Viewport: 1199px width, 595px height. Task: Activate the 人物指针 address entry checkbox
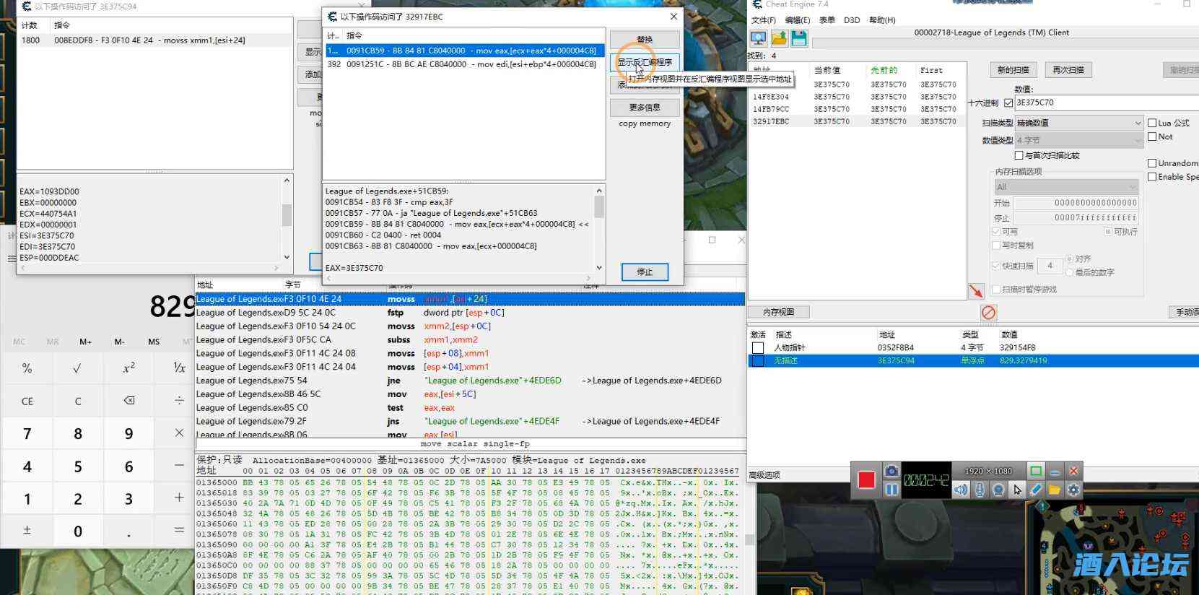click(x=758, y=347)
